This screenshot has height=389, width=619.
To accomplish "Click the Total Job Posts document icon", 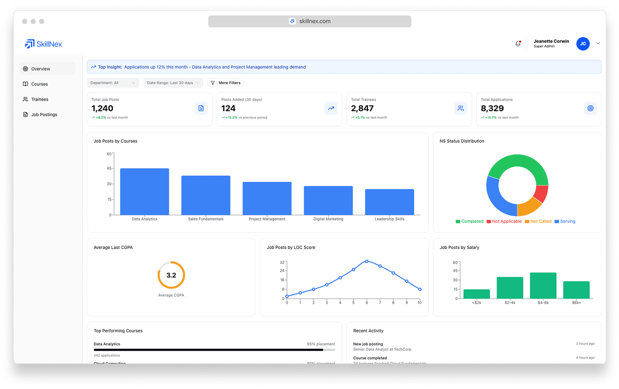I will click(201, 108).
